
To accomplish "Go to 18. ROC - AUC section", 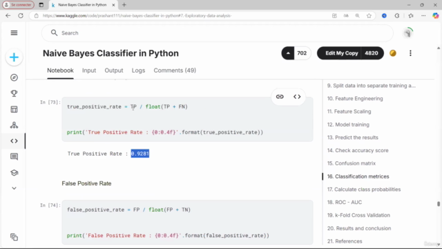I will 345,203.
